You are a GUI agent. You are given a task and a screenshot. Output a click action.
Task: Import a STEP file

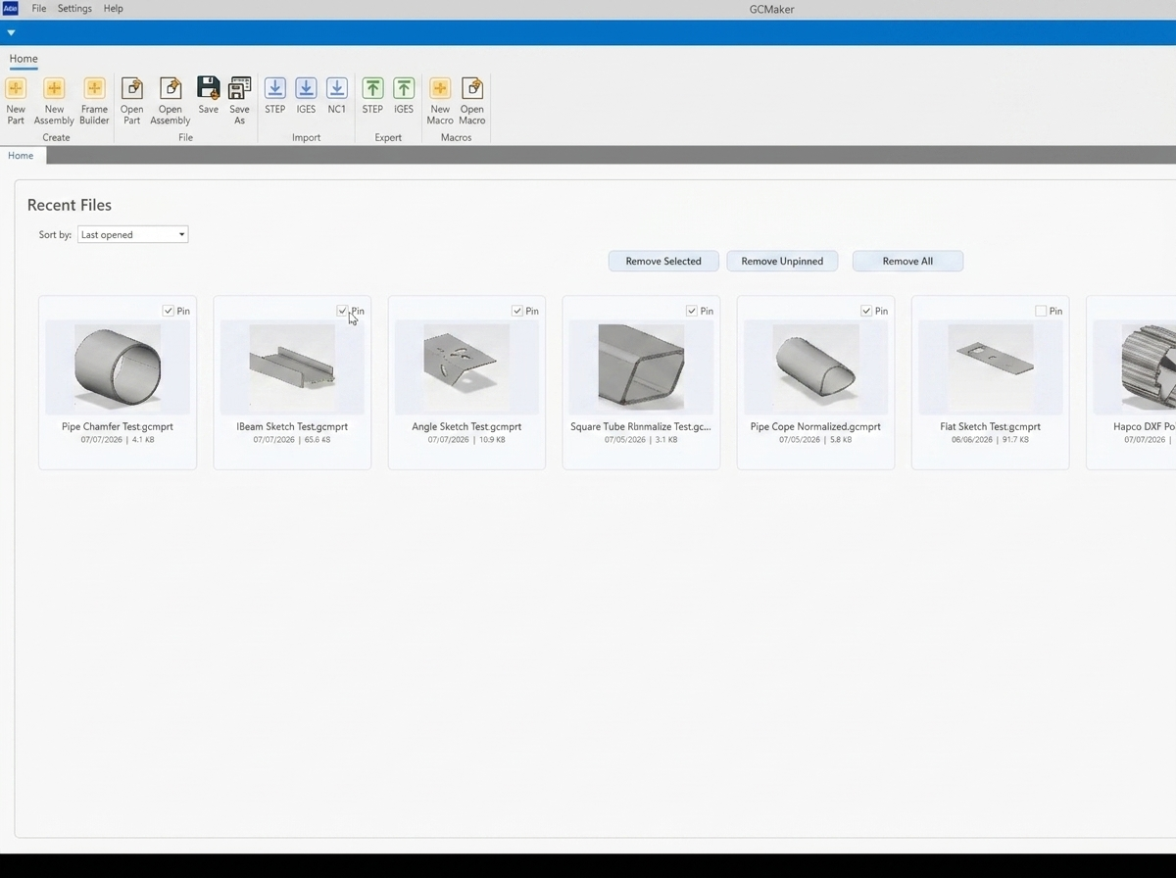[x=274, y=96]
